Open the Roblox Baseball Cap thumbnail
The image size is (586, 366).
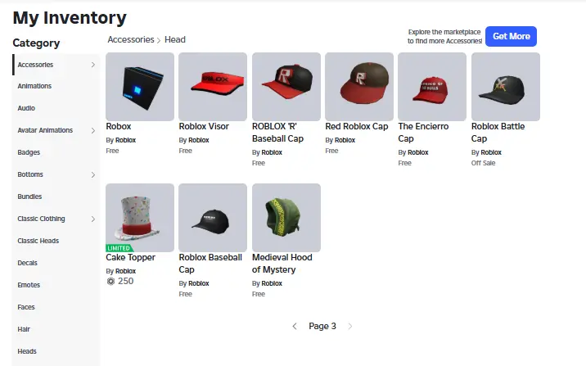pos(213,218)
